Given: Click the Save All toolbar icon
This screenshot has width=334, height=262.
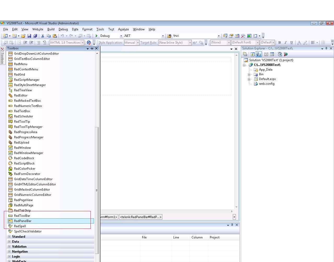Looking at the screenshot, I should tap(35, 36).
